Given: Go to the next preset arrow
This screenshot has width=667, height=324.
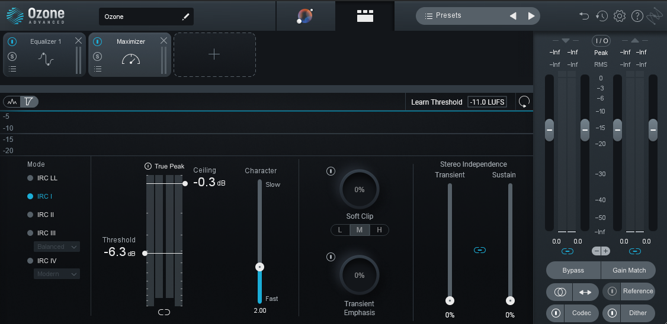Looking at the screenshot, I should 531,16.
